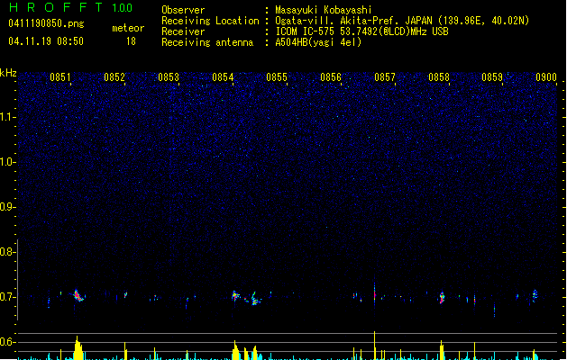Screen dimensions: 567x360
Task: Click the 0.8 kHz axis label
Action: click(8, 252)
